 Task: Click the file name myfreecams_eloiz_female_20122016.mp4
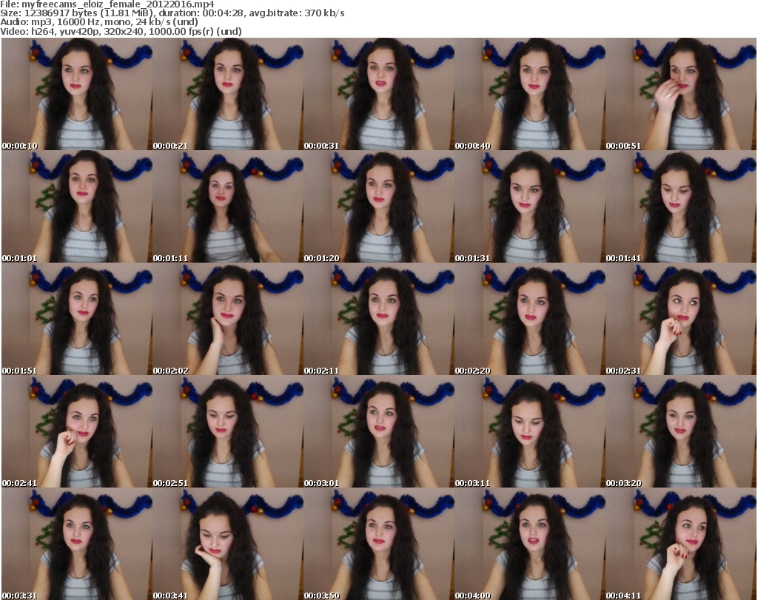(x=118, y=4)
